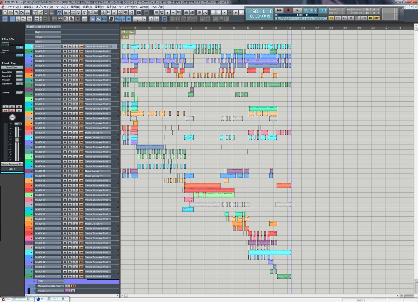Adjust the Chorus slider
The height and width of the screenshot is (302, 418).
coord(12,53)
